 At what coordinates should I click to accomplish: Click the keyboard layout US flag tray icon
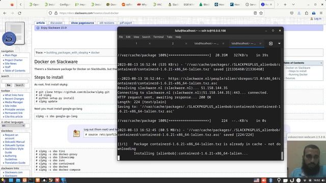(257, 180)
